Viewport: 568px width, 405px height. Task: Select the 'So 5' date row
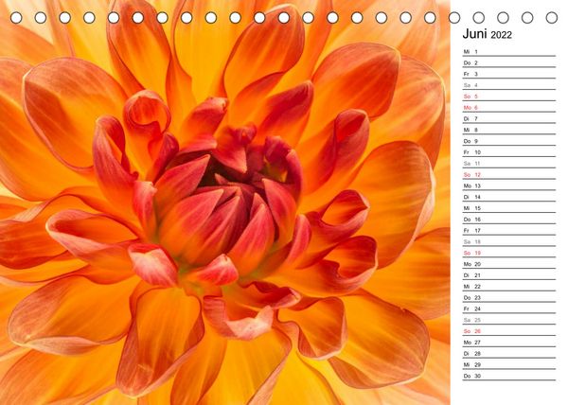(x=509, y=97)
